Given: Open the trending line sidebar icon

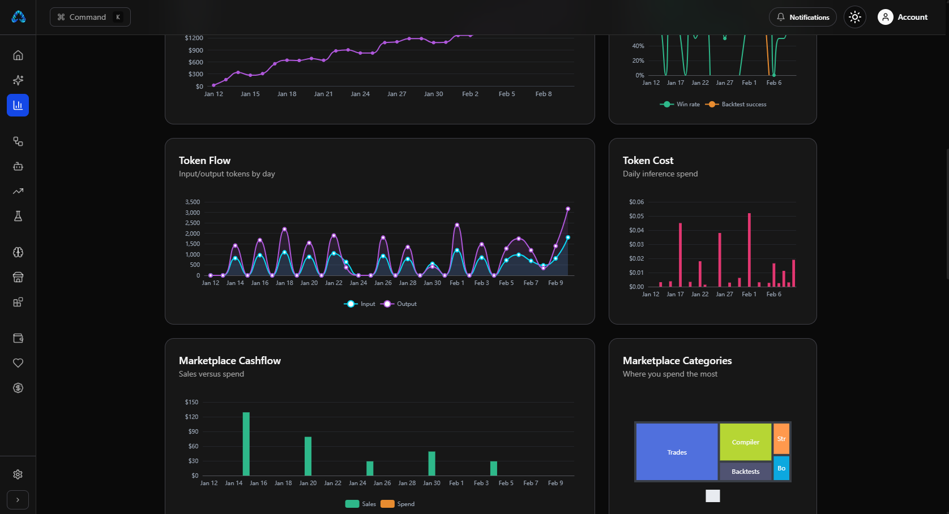Looking at the screenshot, I should click(18, 191).
